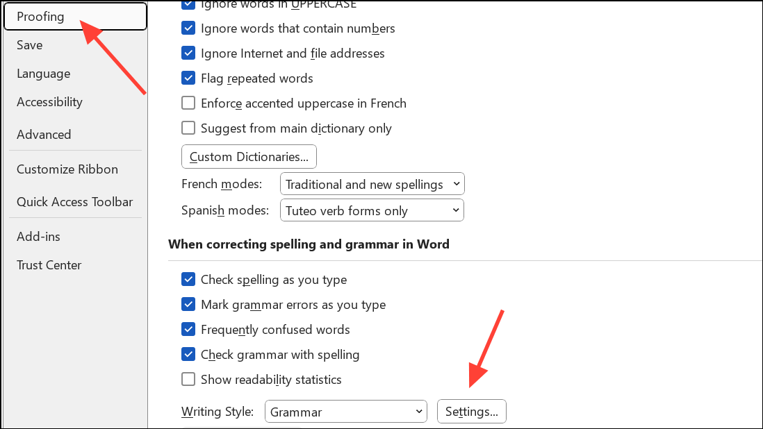Expand the Writing Style dropdown

(x=345, y=412)
